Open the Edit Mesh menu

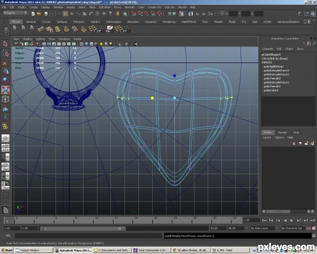point(105,7)
